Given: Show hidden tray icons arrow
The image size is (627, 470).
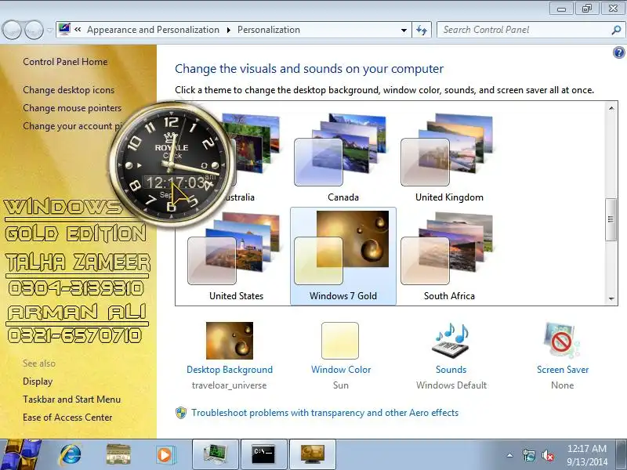Looking at the screenshot, I should click(x=510, y=455).
